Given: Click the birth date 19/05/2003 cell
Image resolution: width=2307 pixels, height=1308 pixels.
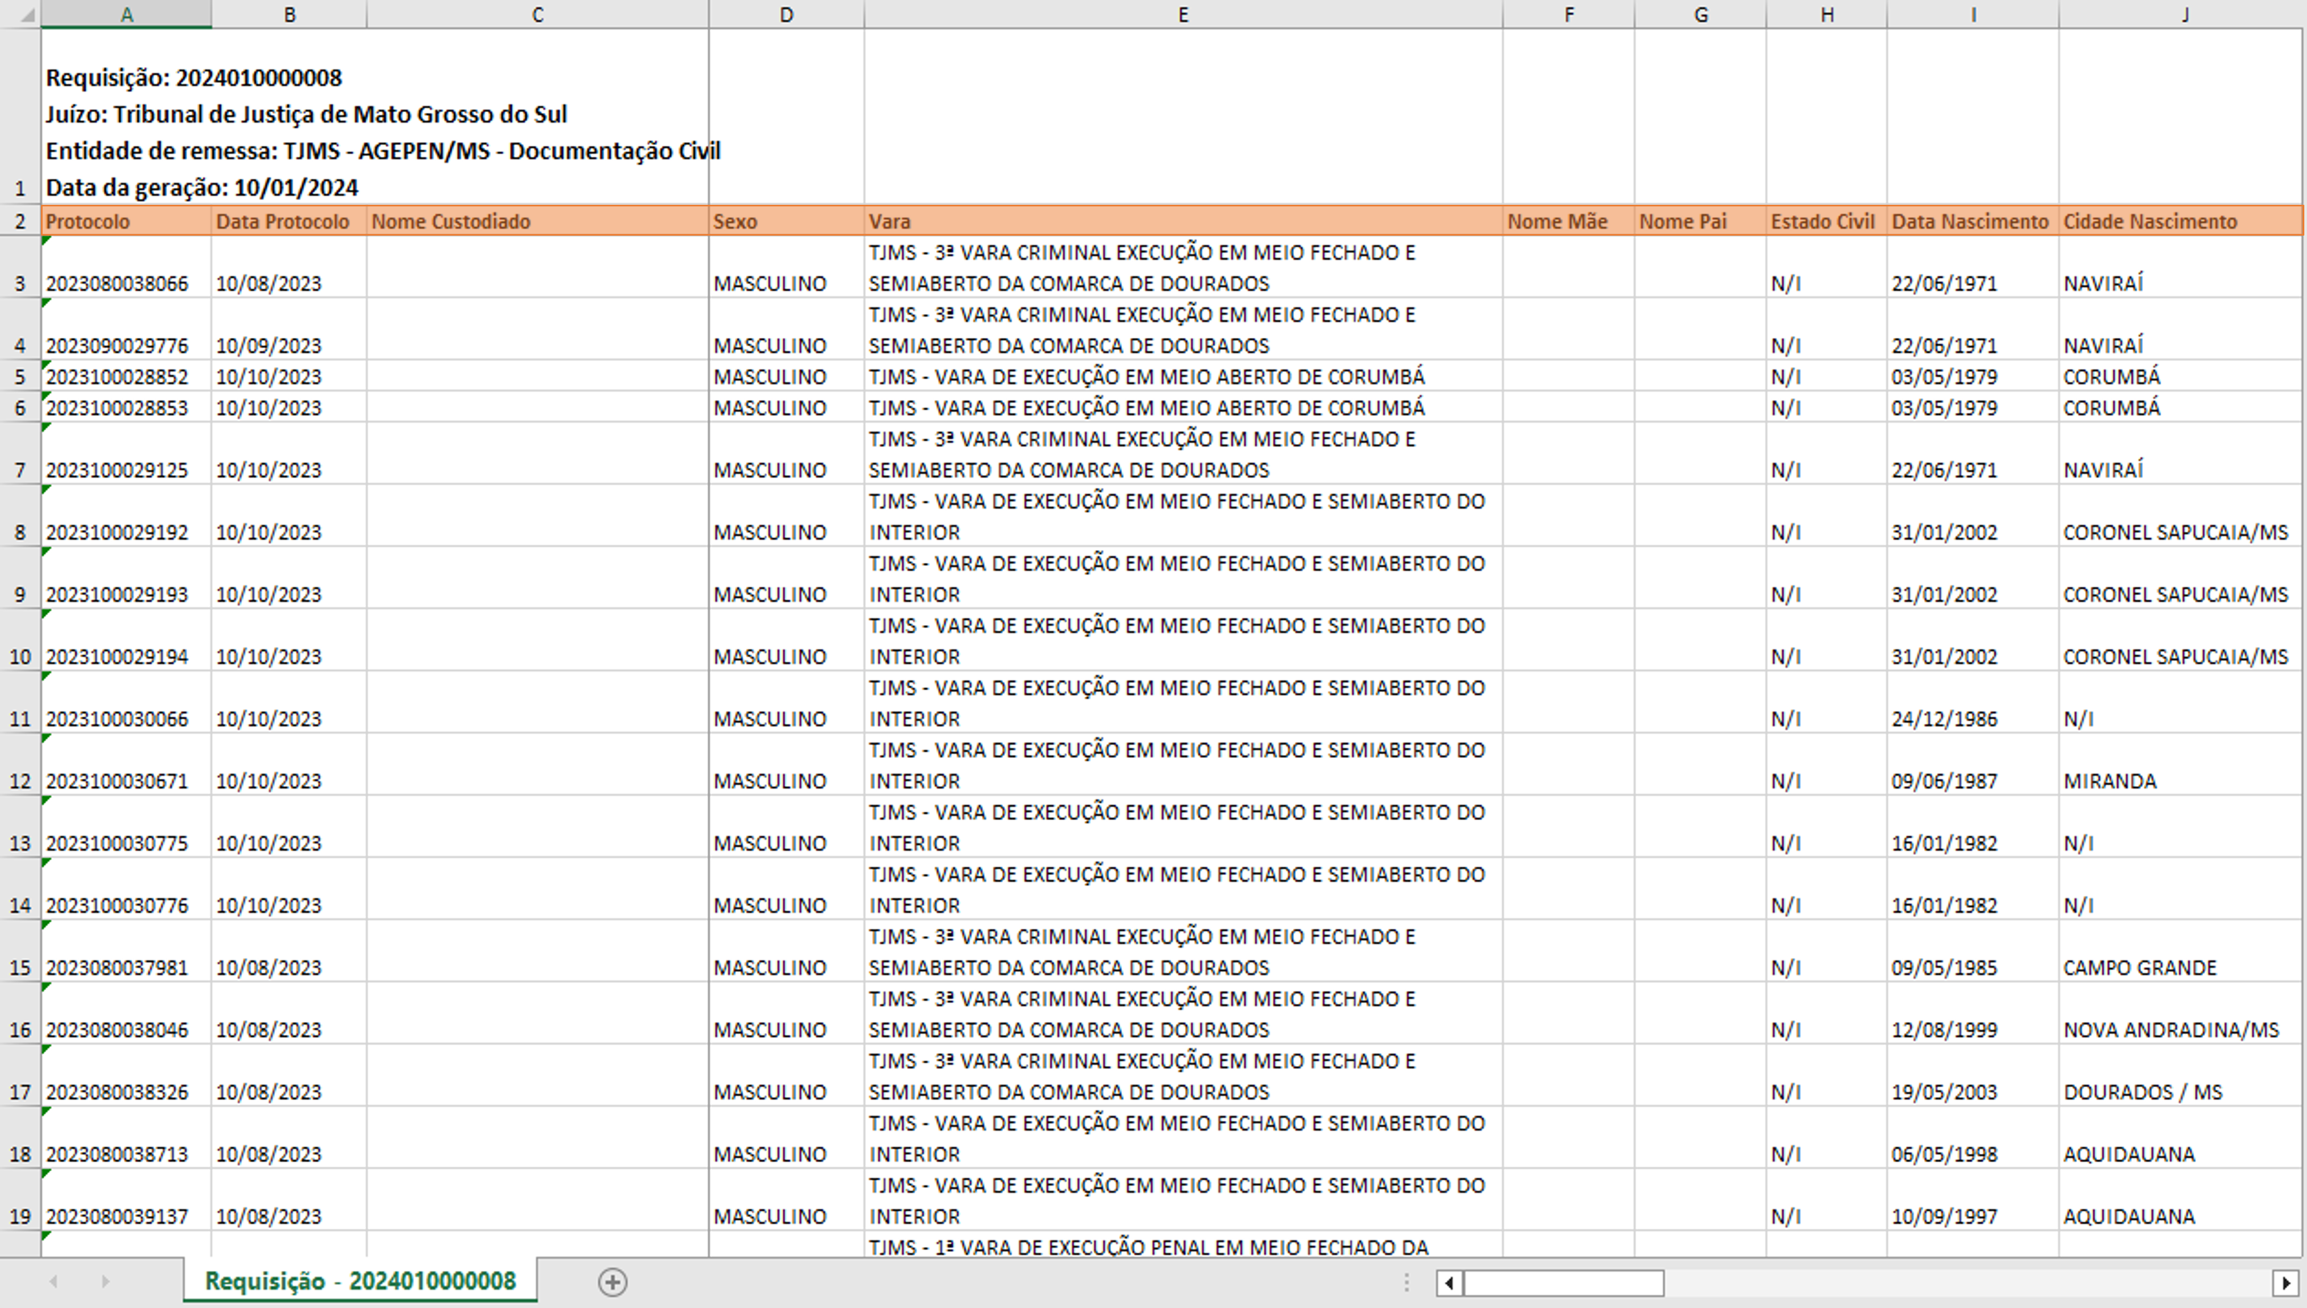Looking at the screenshot, I should click(x=1973, y=1076).
